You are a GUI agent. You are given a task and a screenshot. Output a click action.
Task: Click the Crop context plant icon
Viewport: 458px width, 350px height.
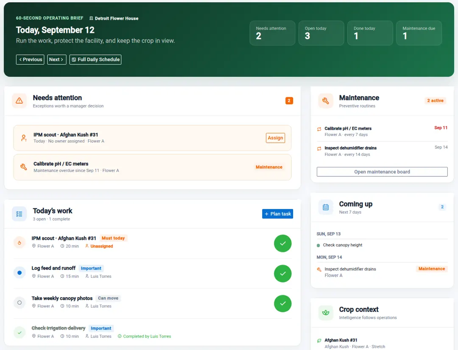point(326,313)
